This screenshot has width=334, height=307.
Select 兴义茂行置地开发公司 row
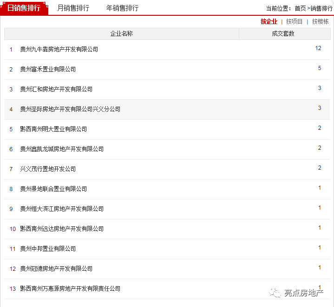(167, 169)
